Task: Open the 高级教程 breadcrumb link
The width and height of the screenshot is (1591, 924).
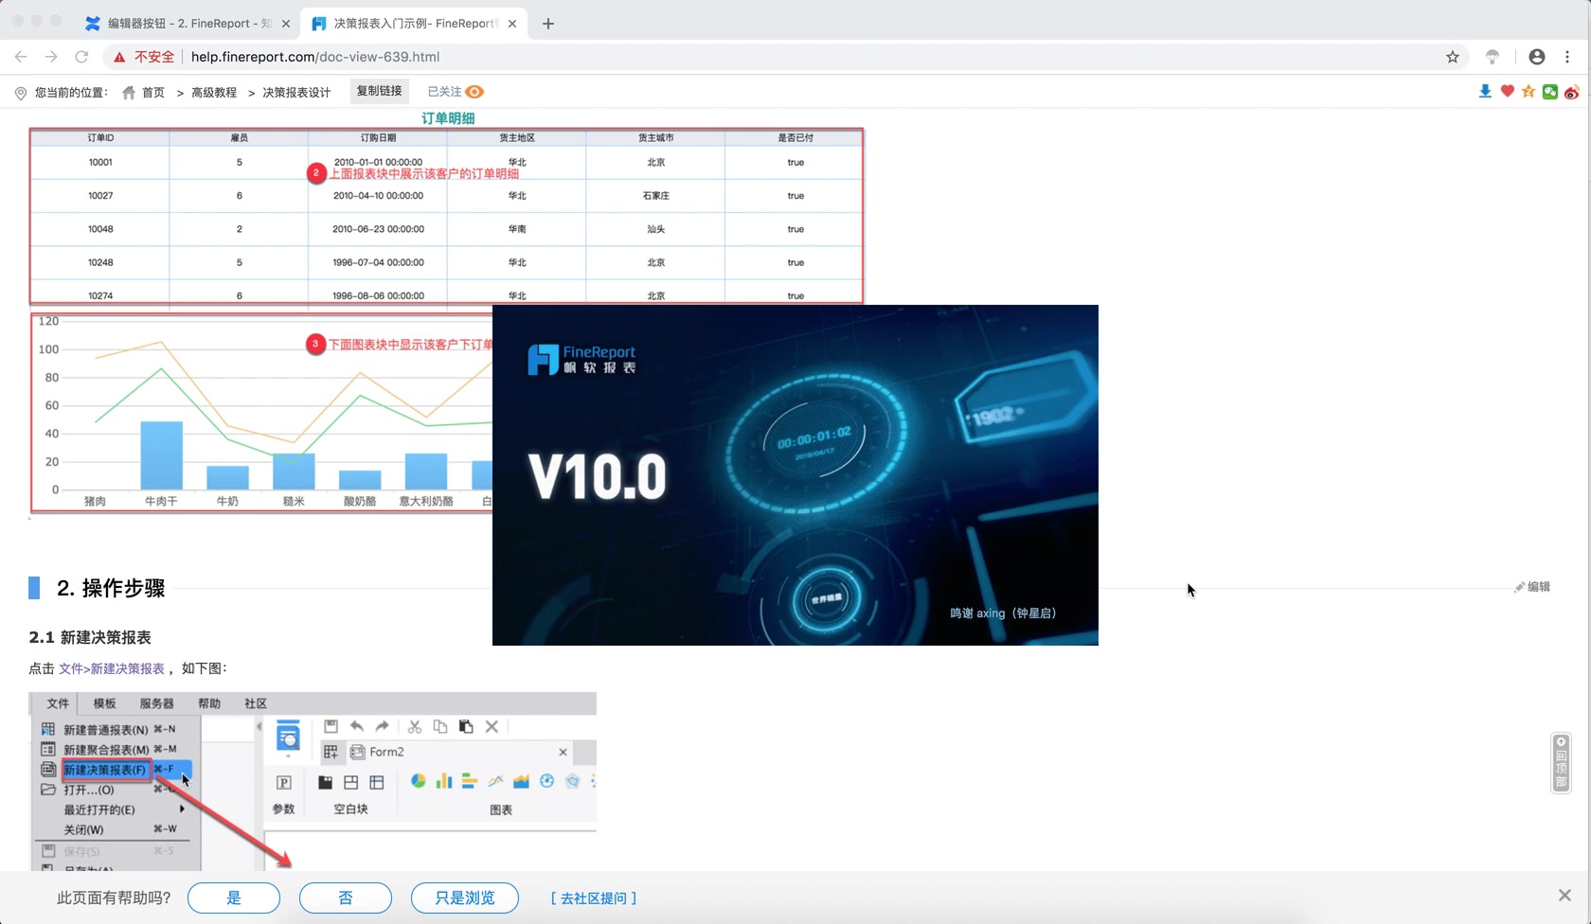Action: tap(214, 92)
